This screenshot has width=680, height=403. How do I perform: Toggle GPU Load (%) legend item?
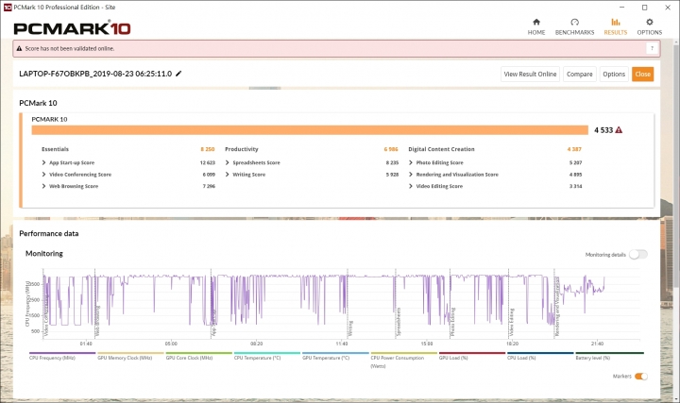[x=472, y=356]
